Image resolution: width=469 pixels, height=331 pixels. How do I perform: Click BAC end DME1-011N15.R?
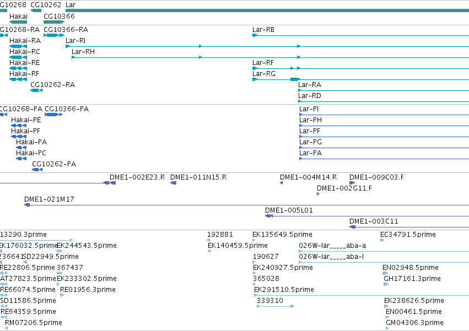click(198, 177)
